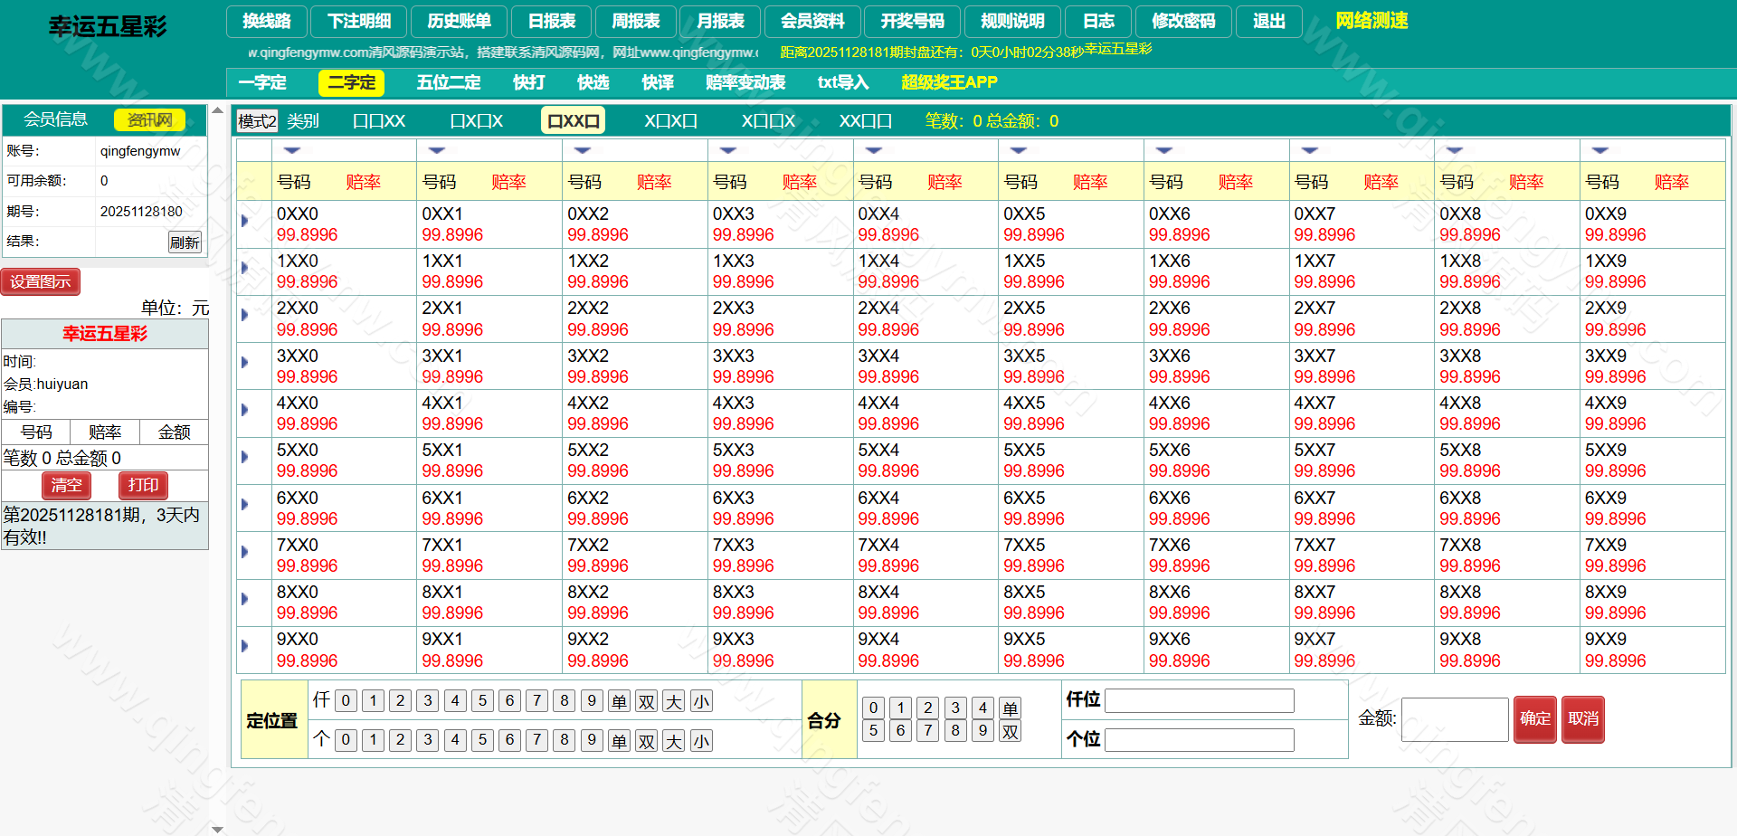Expand the dropdown arrow above the 0XX5 column
The height and width of the screenshot is (836, 1737).
pos(1019,150)
